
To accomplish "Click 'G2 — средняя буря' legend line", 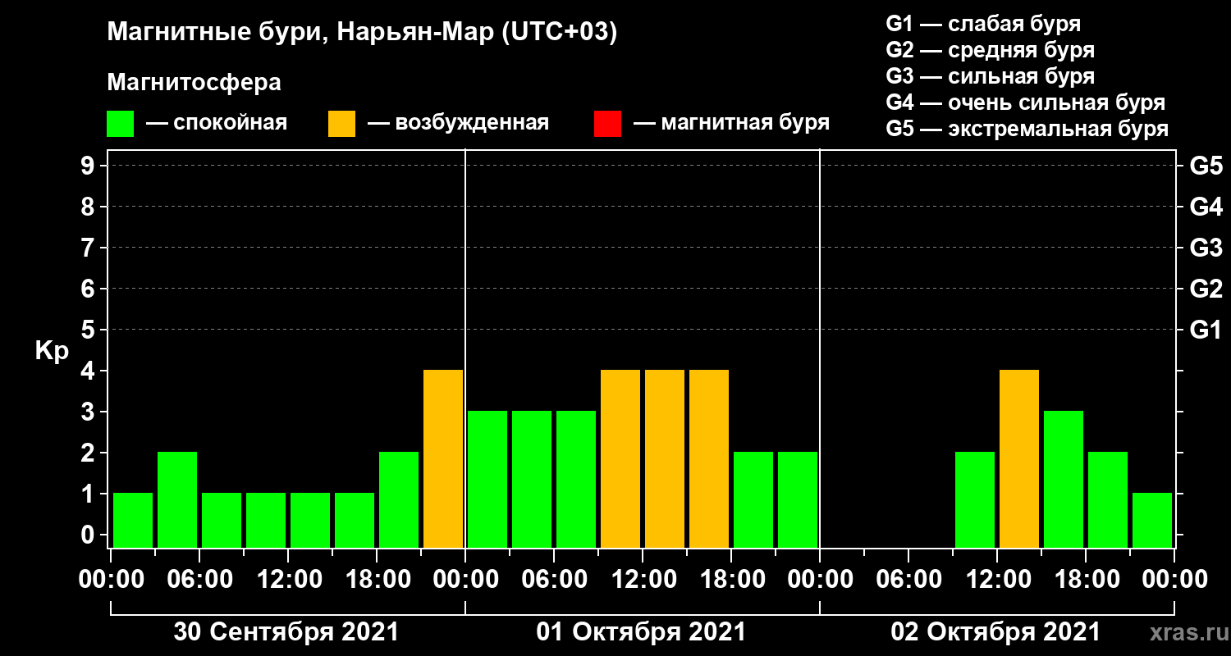I will pyautogui.click(x=990, y=50).
